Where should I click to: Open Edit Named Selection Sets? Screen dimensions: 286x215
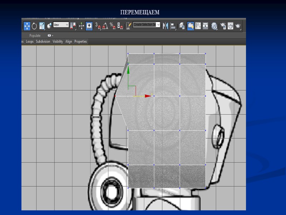click(x=128, y=26)
